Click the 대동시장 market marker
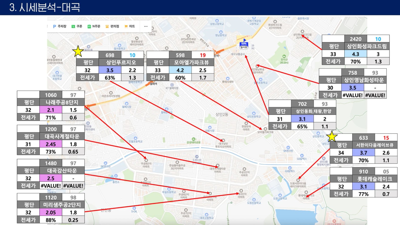Viewport: 400px width, 225px height. click(x=210, y=129)
